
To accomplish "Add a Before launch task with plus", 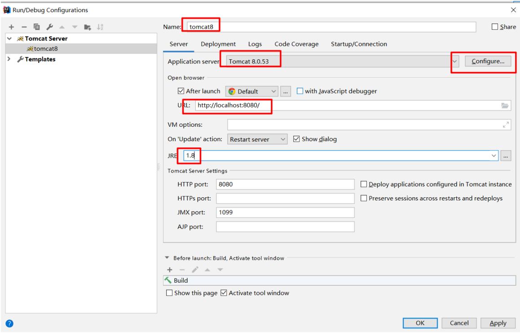I will pos(170,270).
